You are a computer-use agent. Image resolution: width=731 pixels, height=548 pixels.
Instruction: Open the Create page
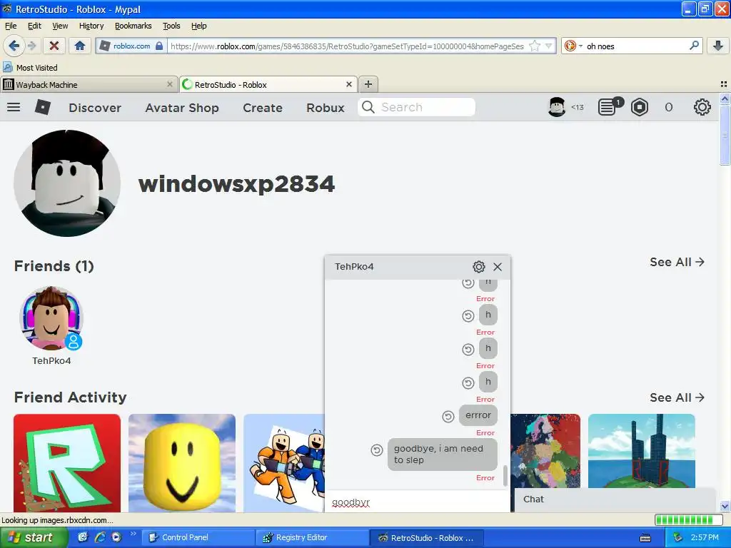click(x=263, y=108)
